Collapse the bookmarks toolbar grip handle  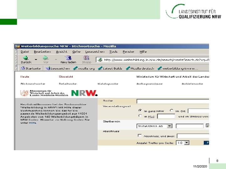[x=16, y=68]
